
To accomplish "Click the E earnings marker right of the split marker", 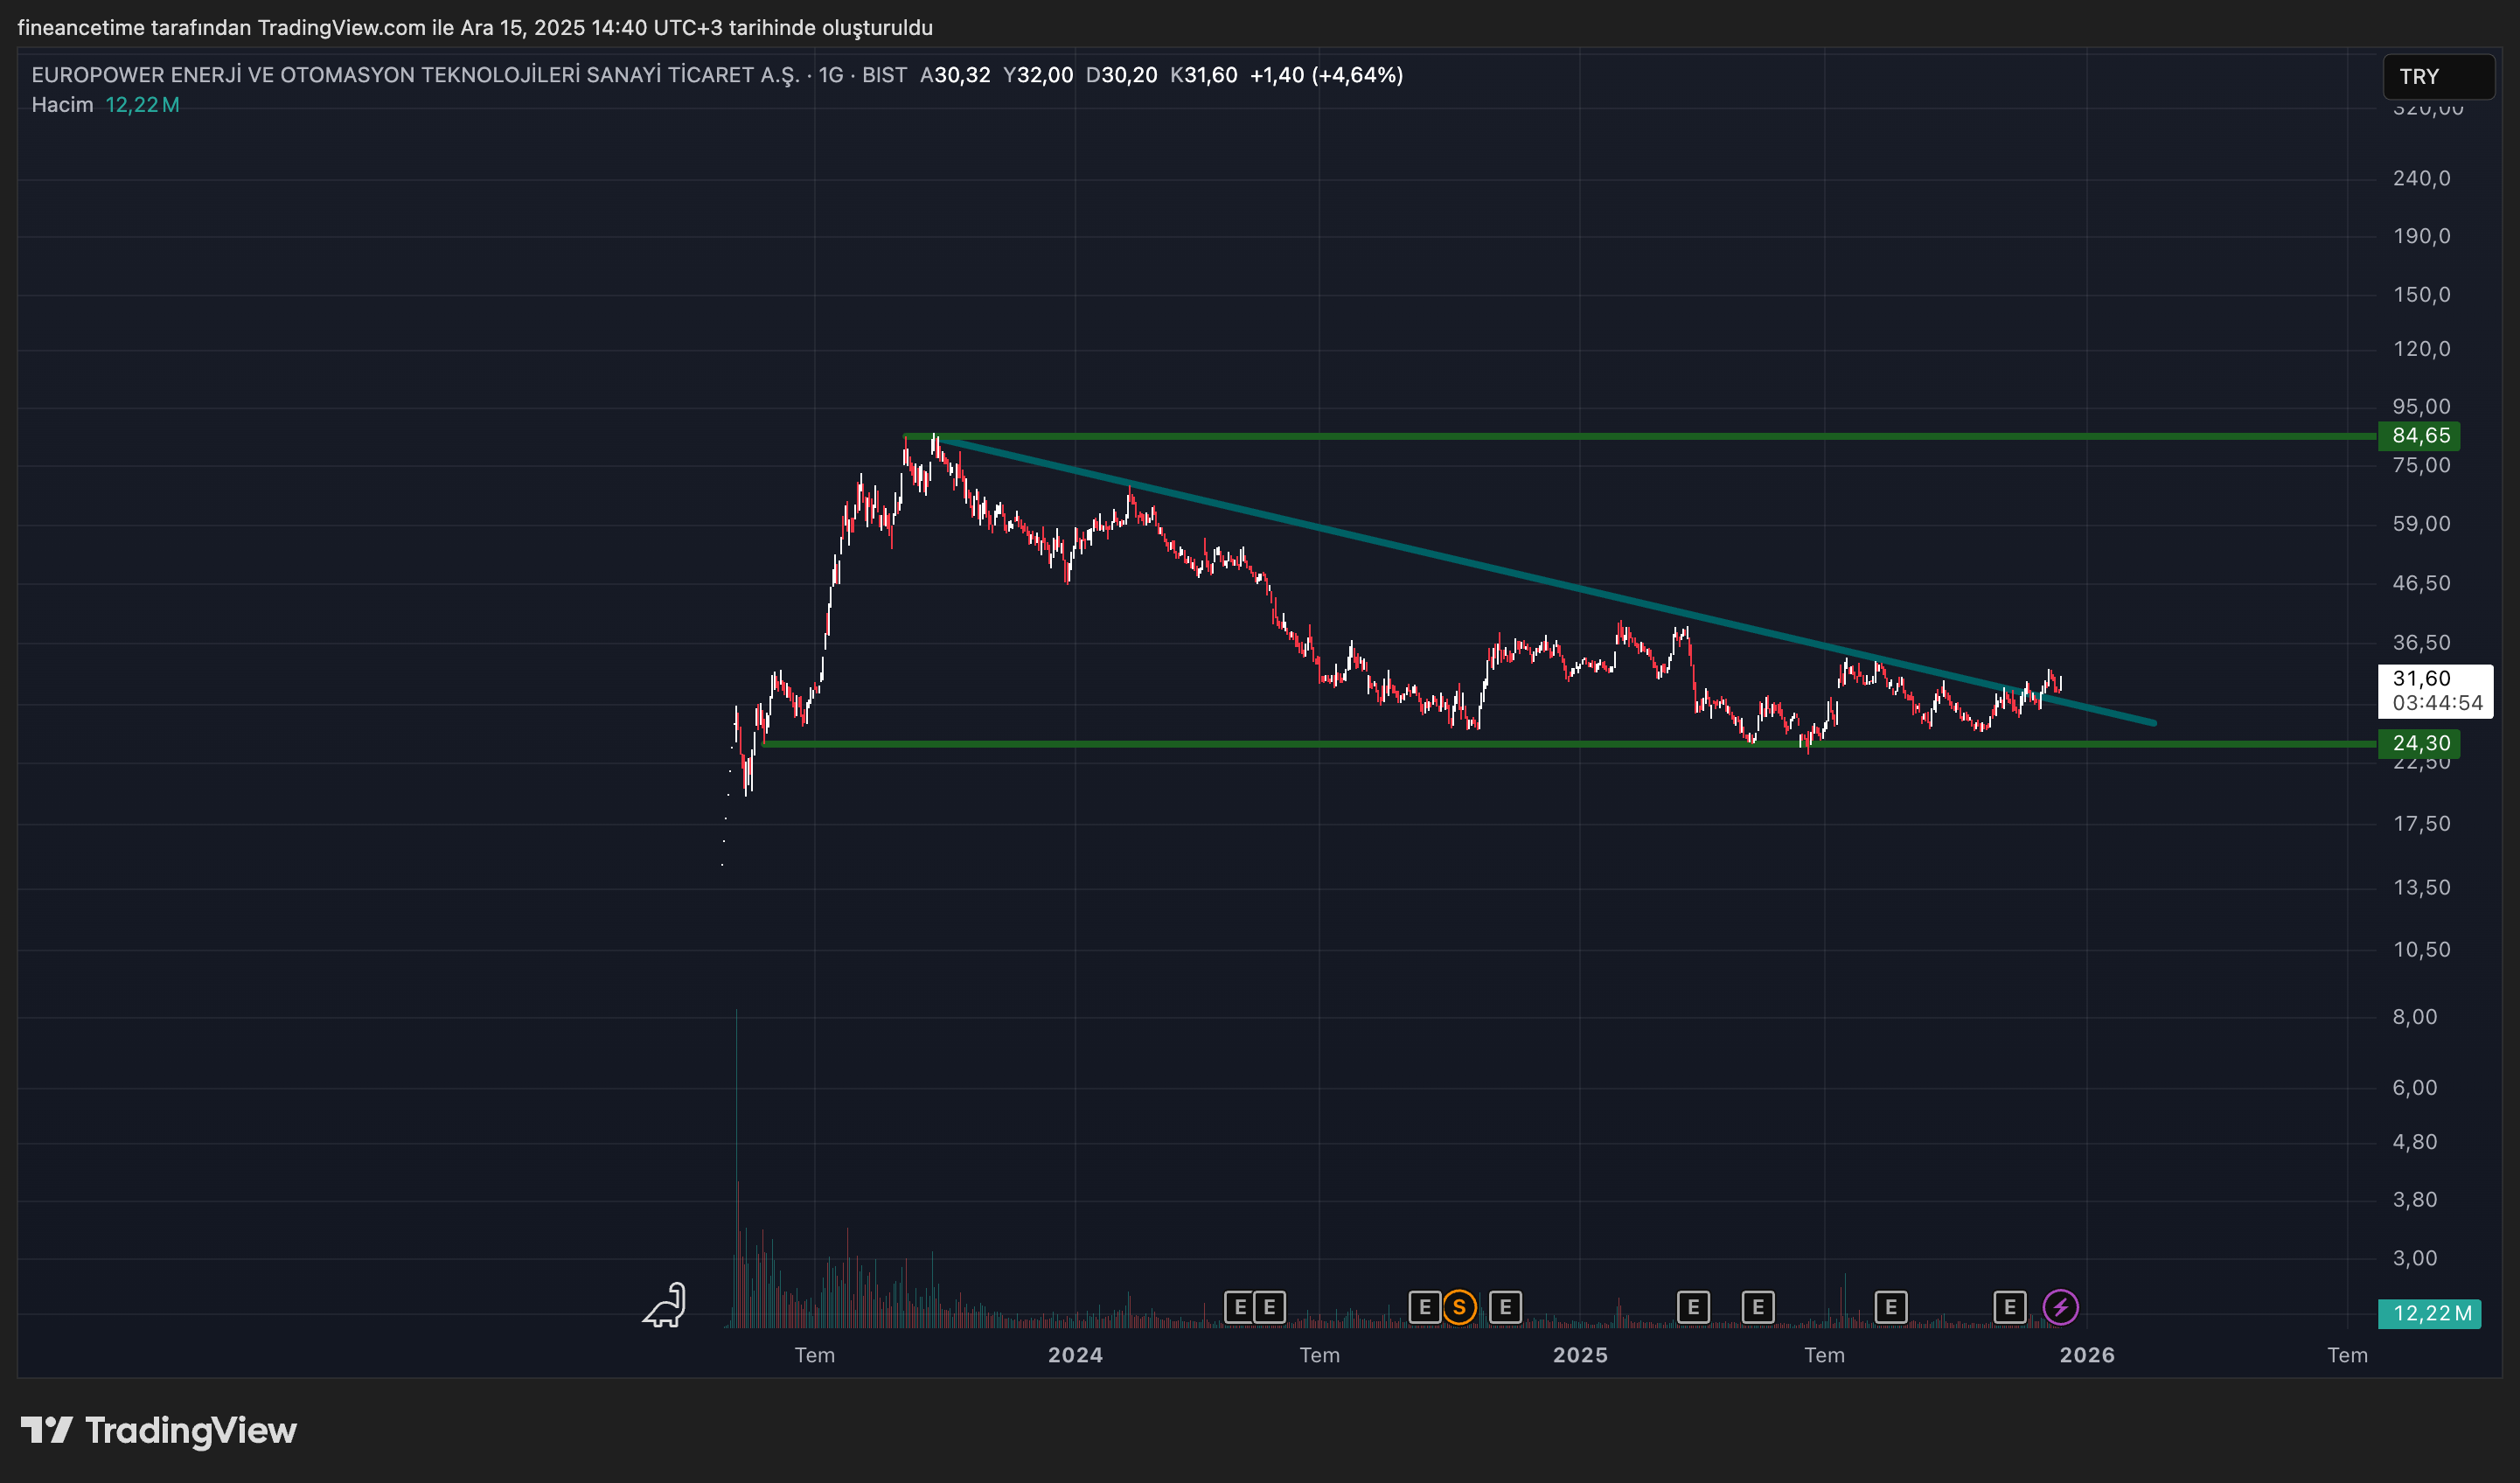I will click(x=1504, y=1306).
